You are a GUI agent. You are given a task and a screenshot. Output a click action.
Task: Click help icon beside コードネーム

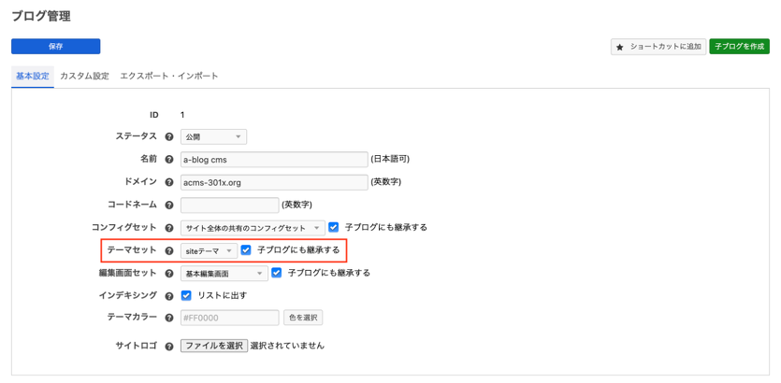169,206
